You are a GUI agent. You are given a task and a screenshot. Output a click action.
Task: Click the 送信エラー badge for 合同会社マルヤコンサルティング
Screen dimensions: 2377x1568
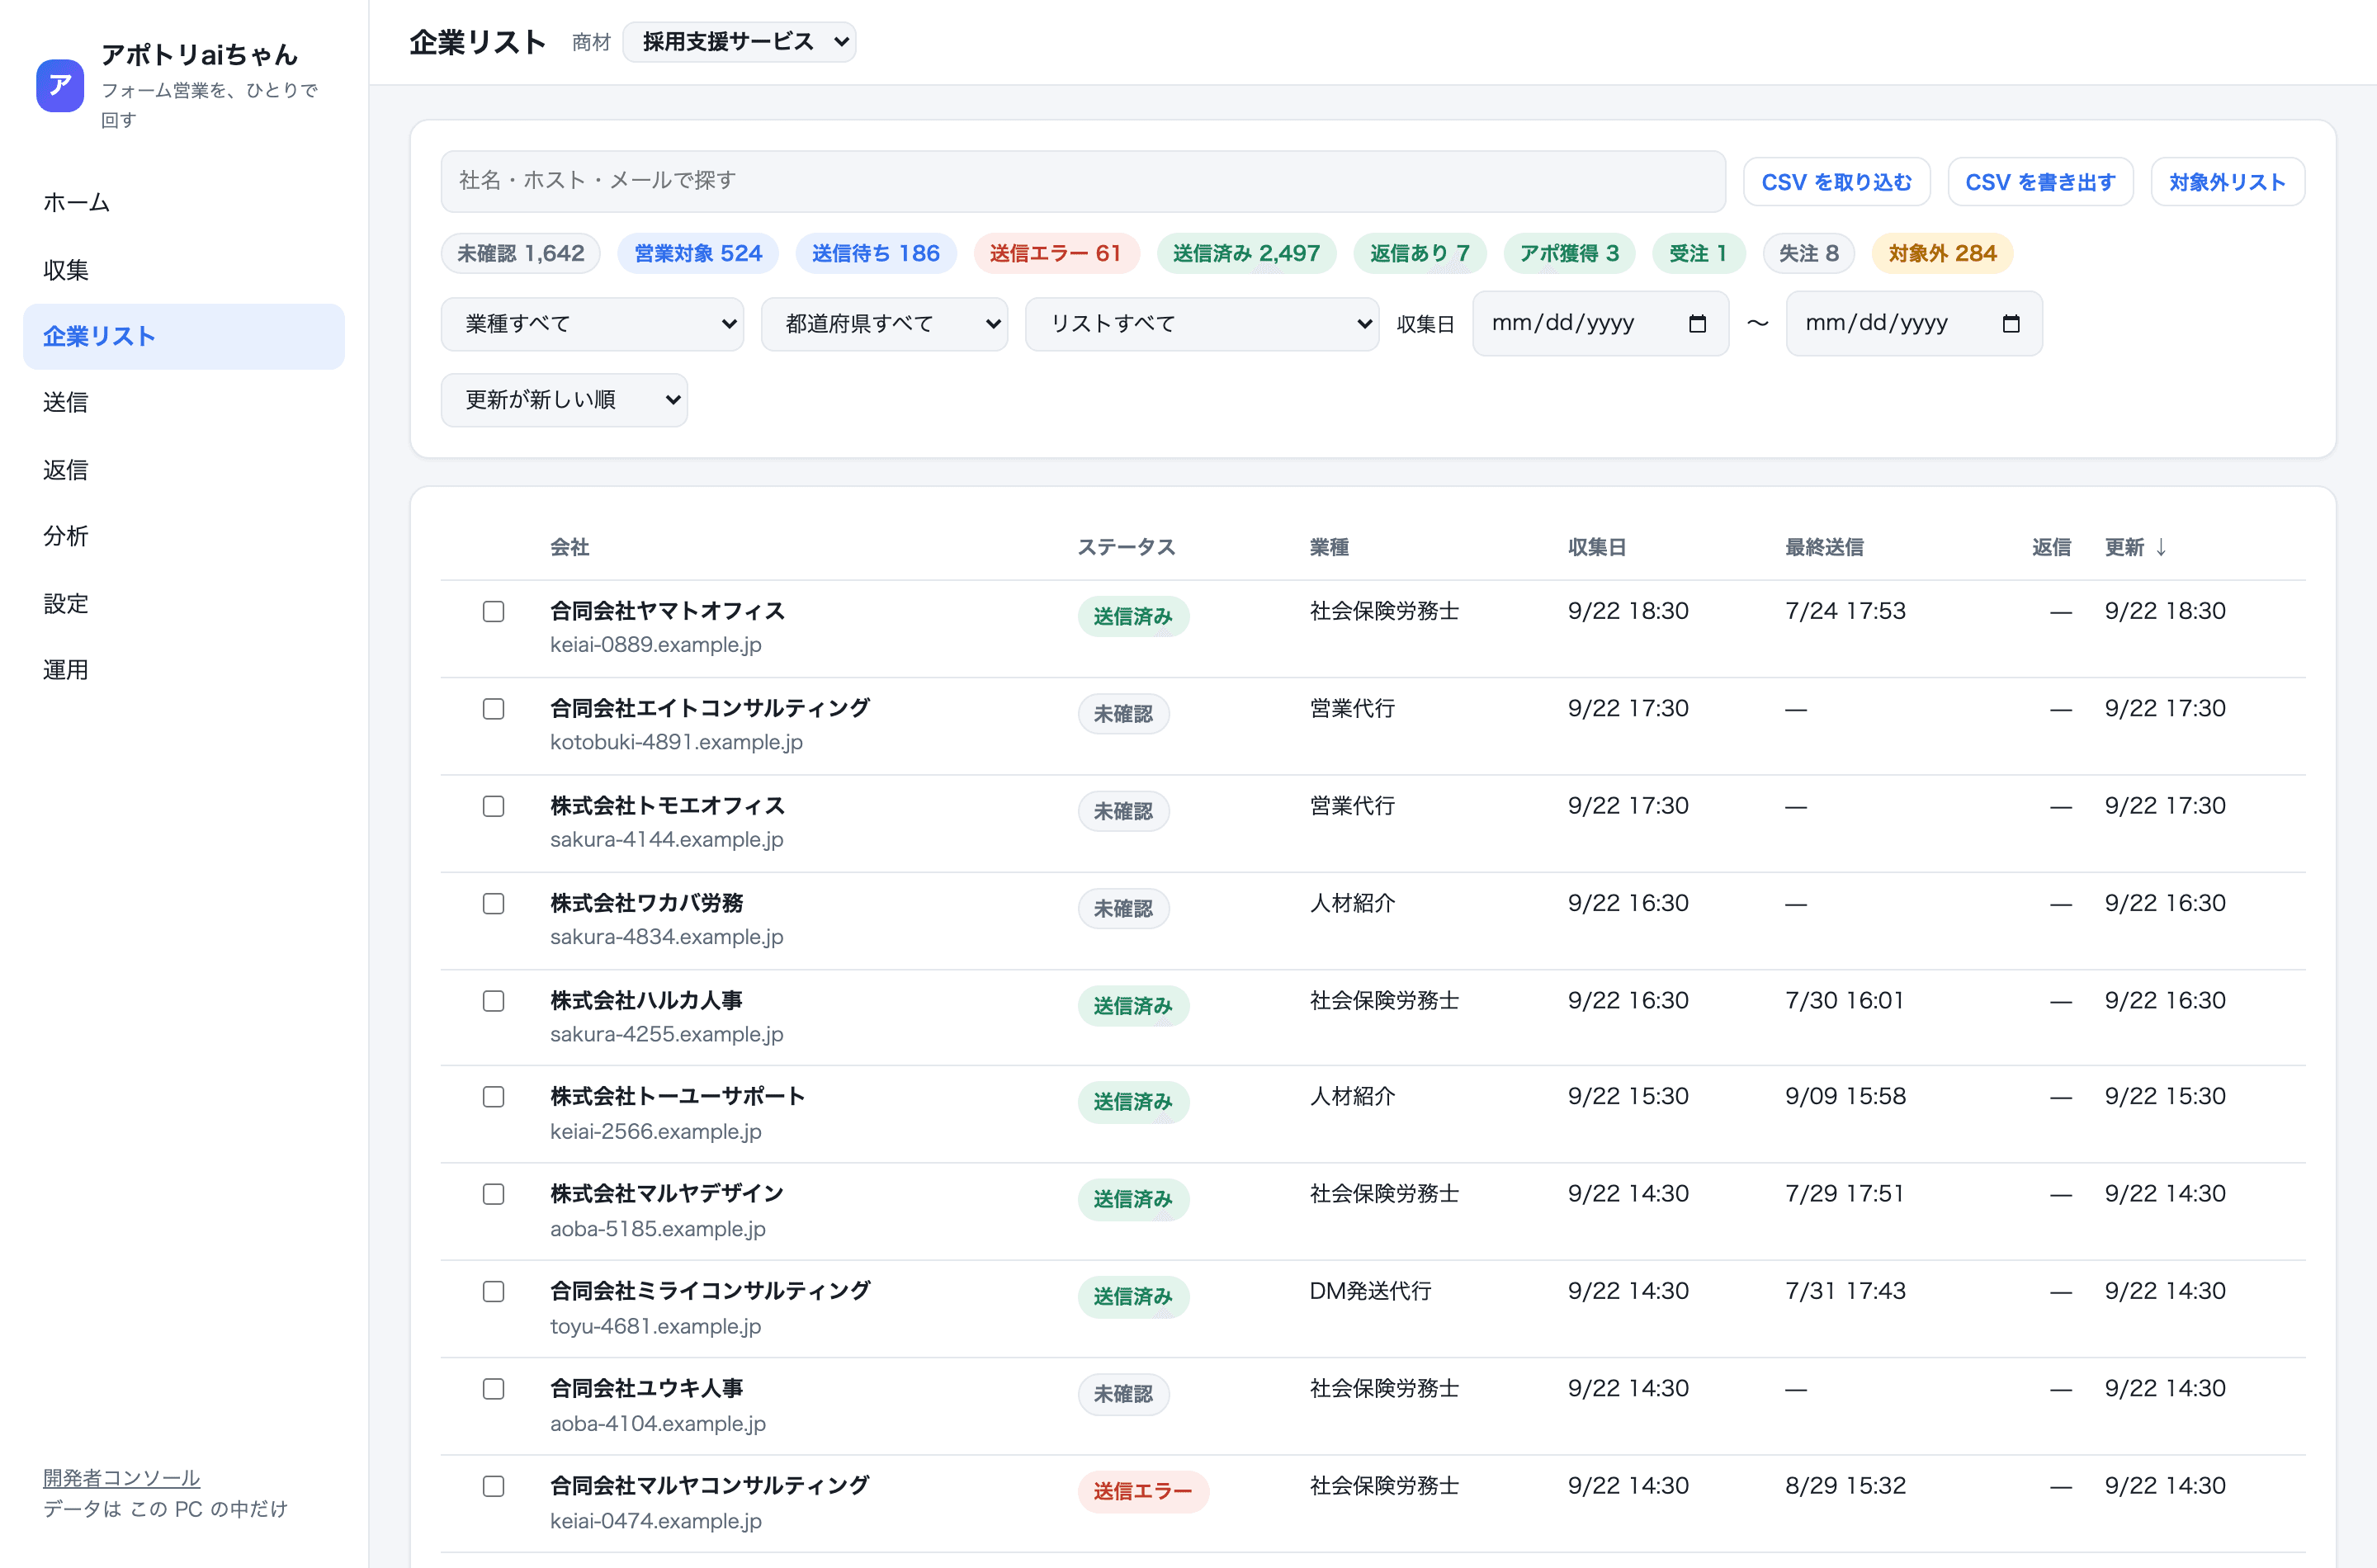coord(1143,1491)
